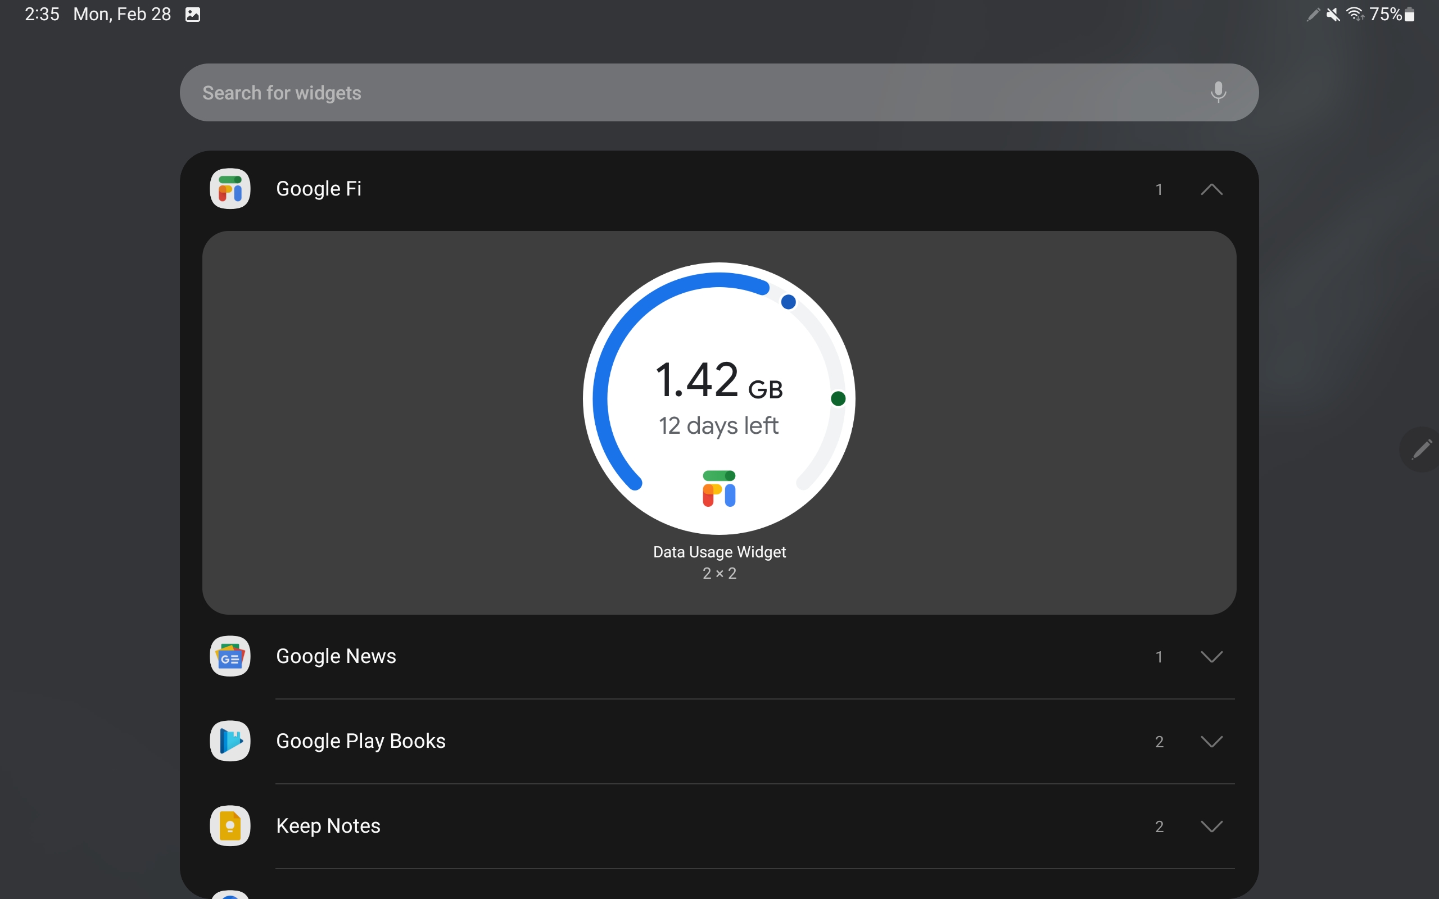Image resolution: width=1439 pixels, height=899 pixels.
Task: Expand the Google Play Books widgets
Action: tap(1212, 741)
